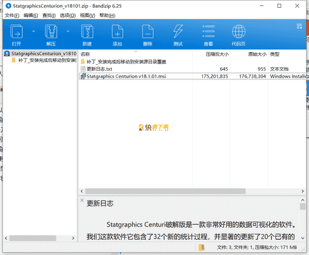Click the file list horizontal scrollbar thumb
The height and width of the screenshot is (255, 309).
tap(165, 191)
